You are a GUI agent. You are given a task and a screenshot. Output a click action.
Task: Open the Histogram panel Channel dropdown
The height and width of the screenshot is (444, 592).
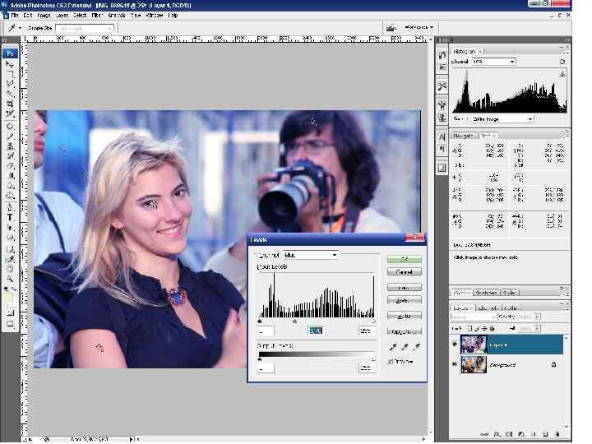(x=493, y=62)
